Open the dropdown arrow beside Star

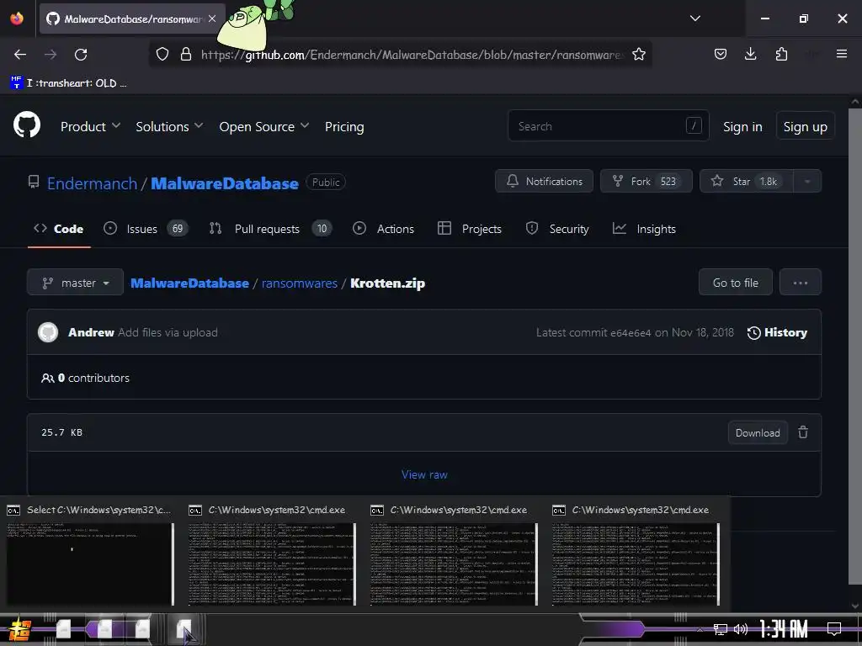point(807,182)
